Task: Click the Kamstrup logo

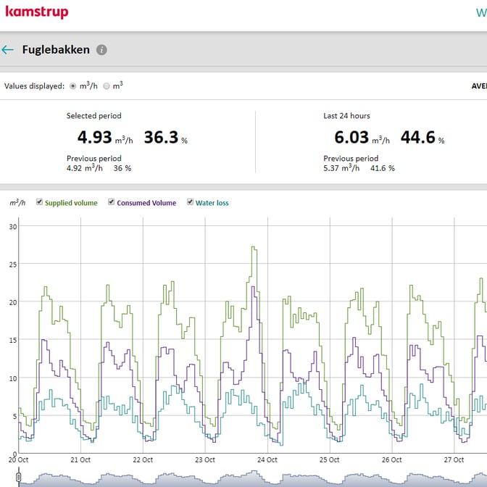Action: pos(36,12)
